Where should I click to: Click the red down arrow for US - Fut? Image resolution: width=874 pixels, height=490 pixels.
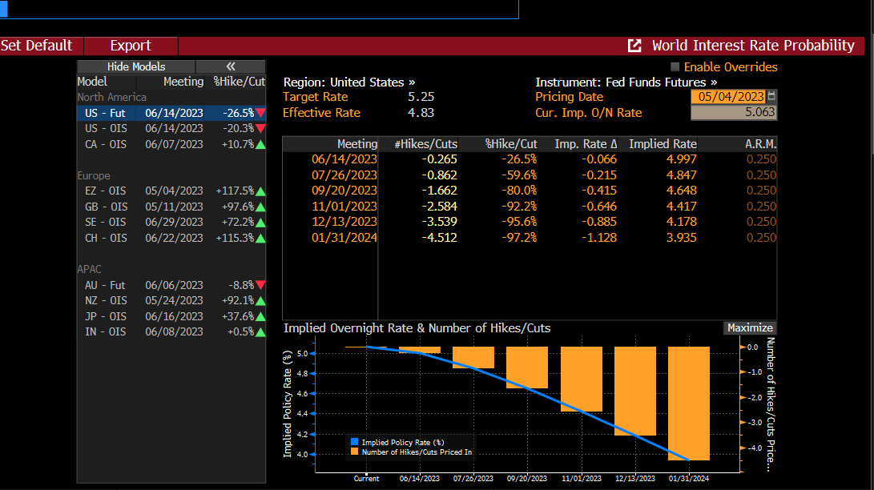pyautogui.click(x=260, y=113)
